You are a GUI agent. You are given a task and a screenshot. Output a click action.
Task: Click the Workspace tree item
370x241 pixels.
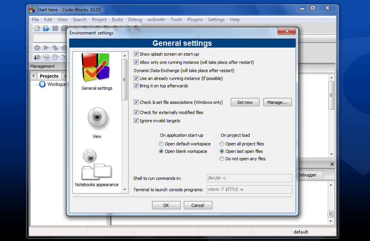point(57,84)
